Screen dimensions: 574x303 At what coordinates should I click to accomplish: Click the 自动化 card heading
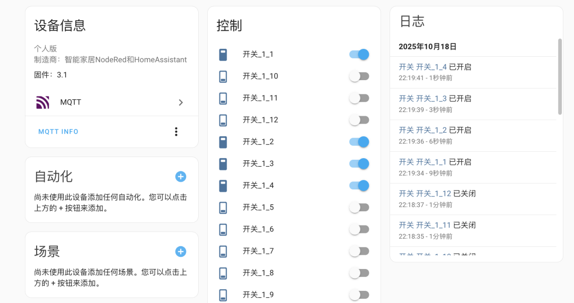pos(53,177)
